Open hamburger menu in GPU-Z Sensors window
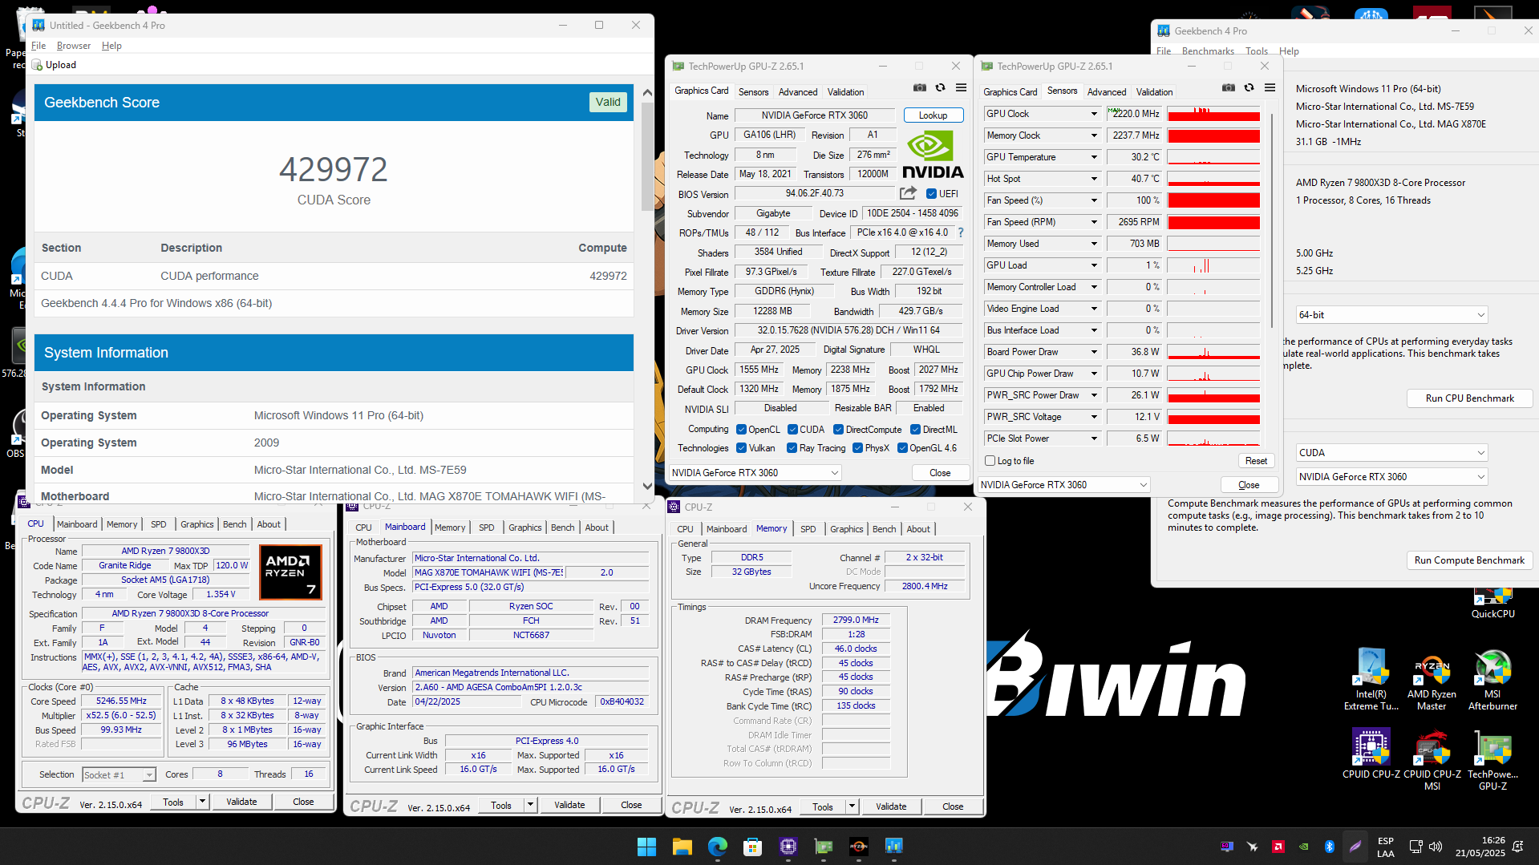This screenshot has height=865, width=1539. coord(1270,88)
